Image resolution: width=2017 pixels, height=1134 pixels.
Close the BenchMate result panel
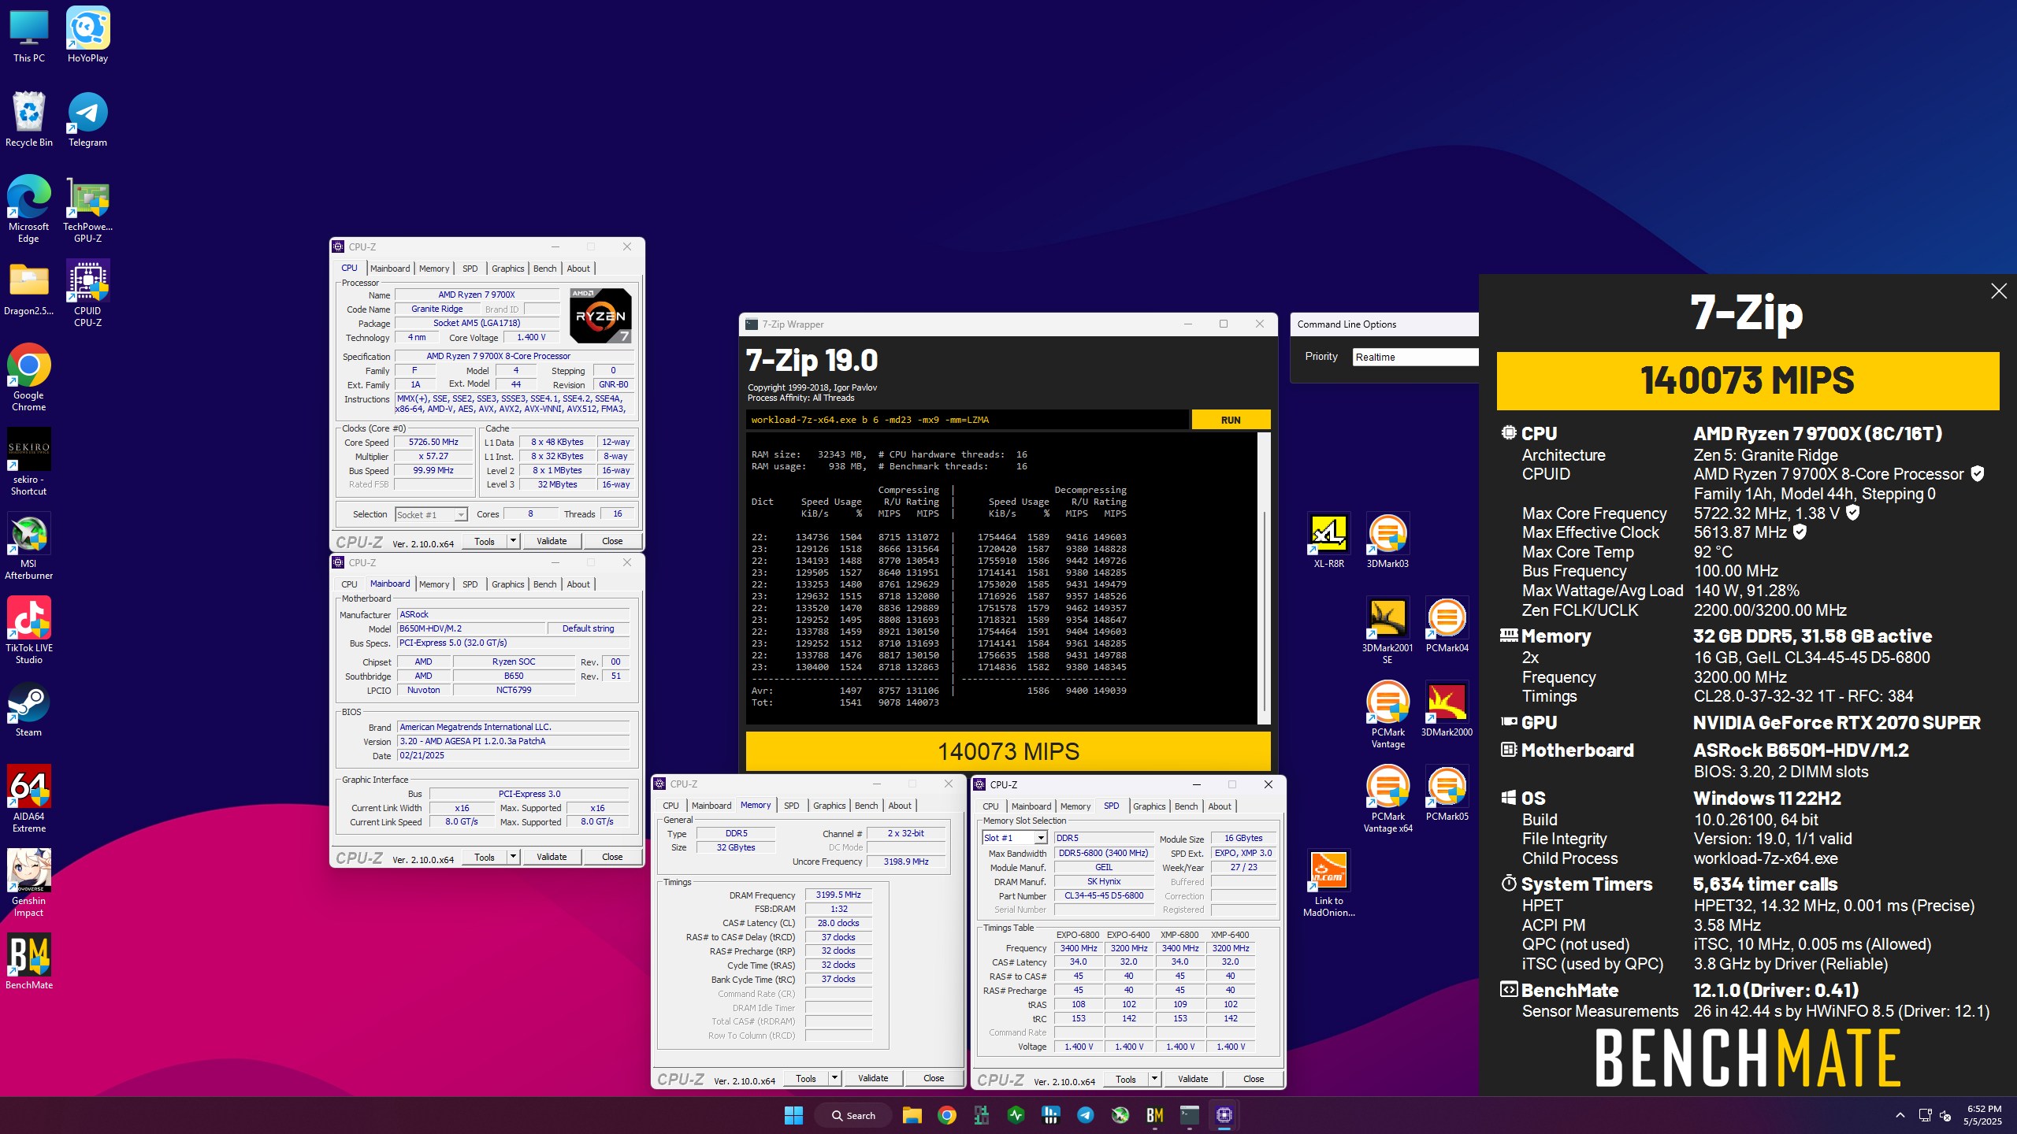click(1999, 291)
